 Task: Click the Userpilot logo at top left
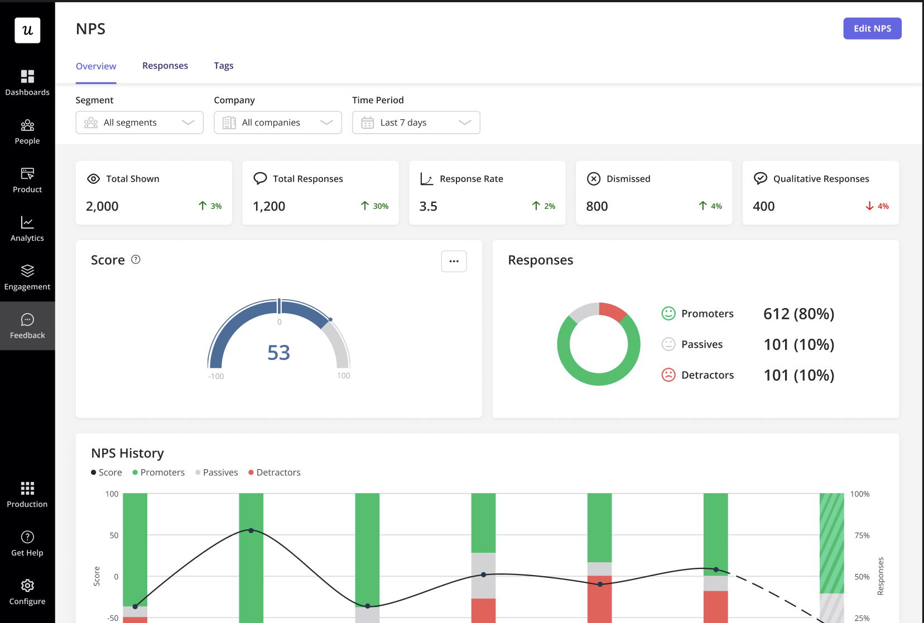[x=27, y=31]
